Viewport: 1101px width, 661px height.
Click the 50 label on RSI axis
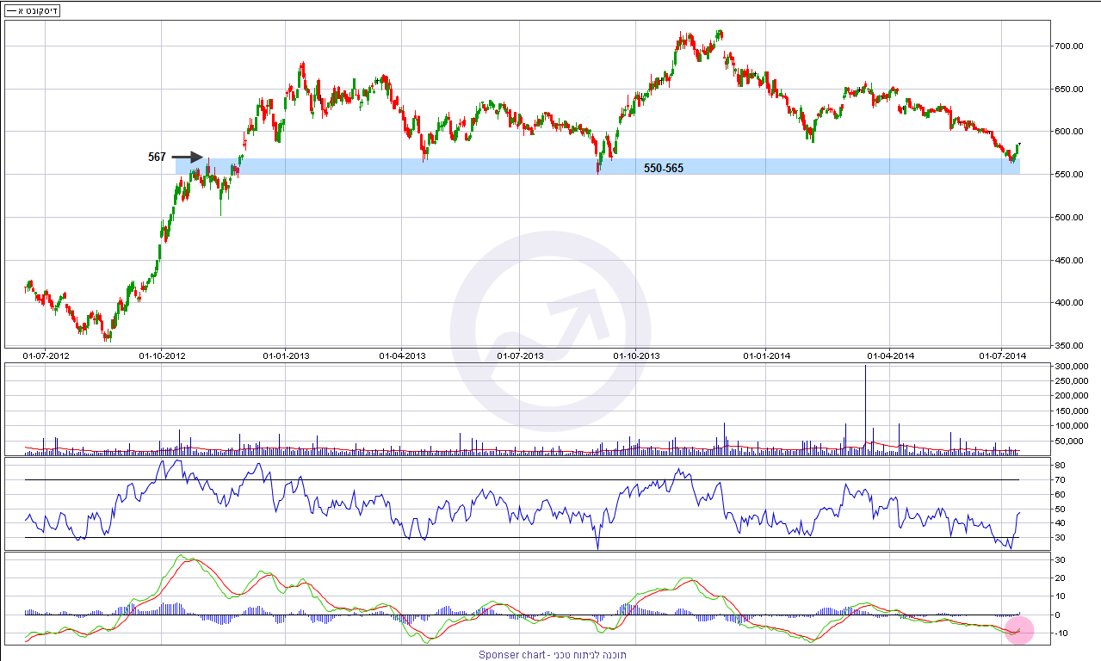1060,510
